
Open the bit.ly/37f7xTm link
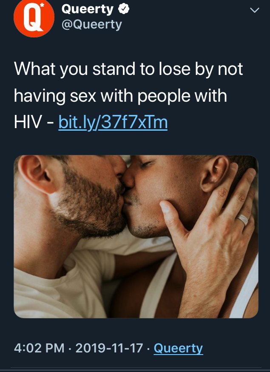[113, 123]
